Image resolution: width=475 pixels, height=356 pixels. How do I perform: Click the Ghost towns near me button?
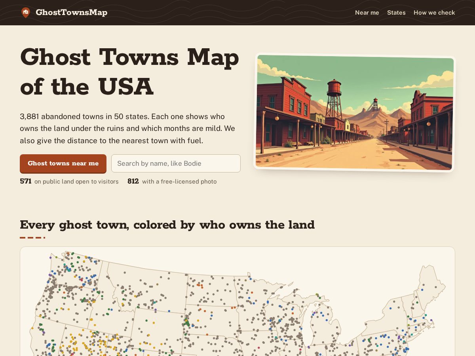(63, 163)
